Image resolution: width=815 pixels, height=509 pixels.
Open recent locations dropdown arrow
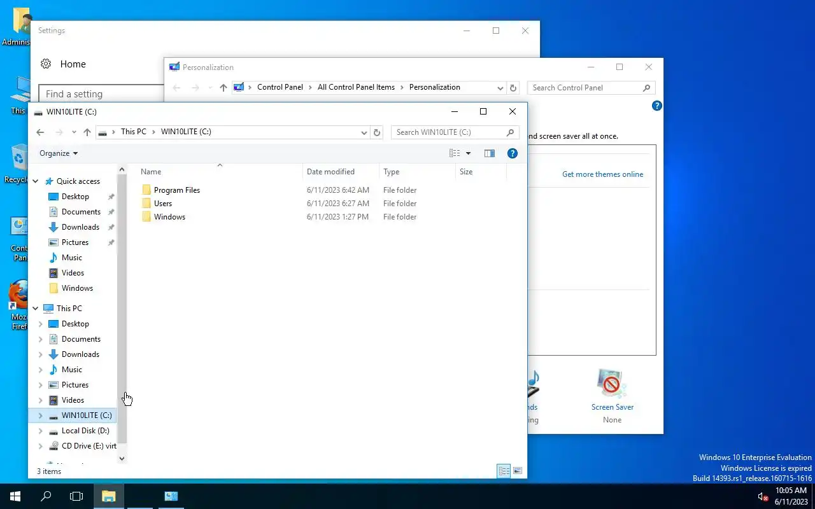pos(74,132)
